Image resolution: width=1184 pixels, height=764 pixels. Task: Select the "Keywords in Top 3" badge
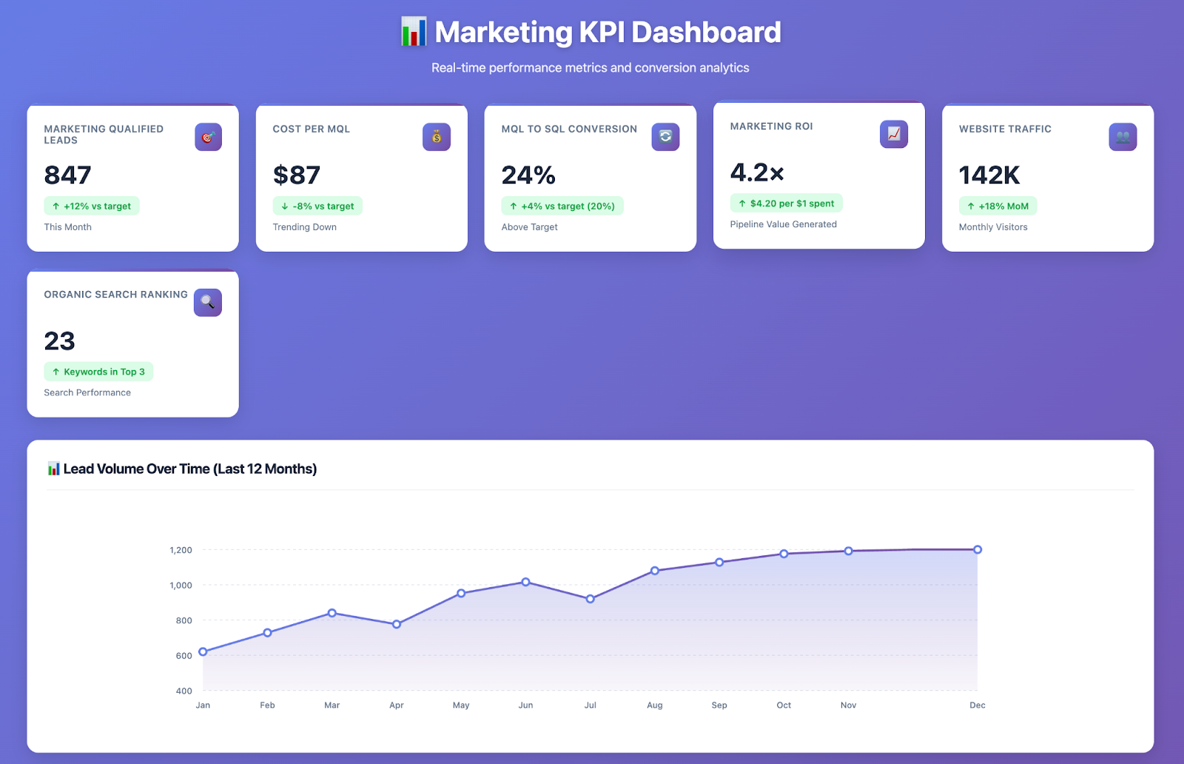pos(98,372)
